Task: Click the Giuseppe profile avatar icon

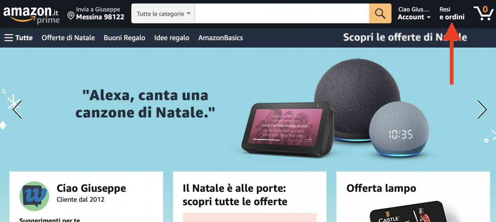Action: click(x=34, y=196)
